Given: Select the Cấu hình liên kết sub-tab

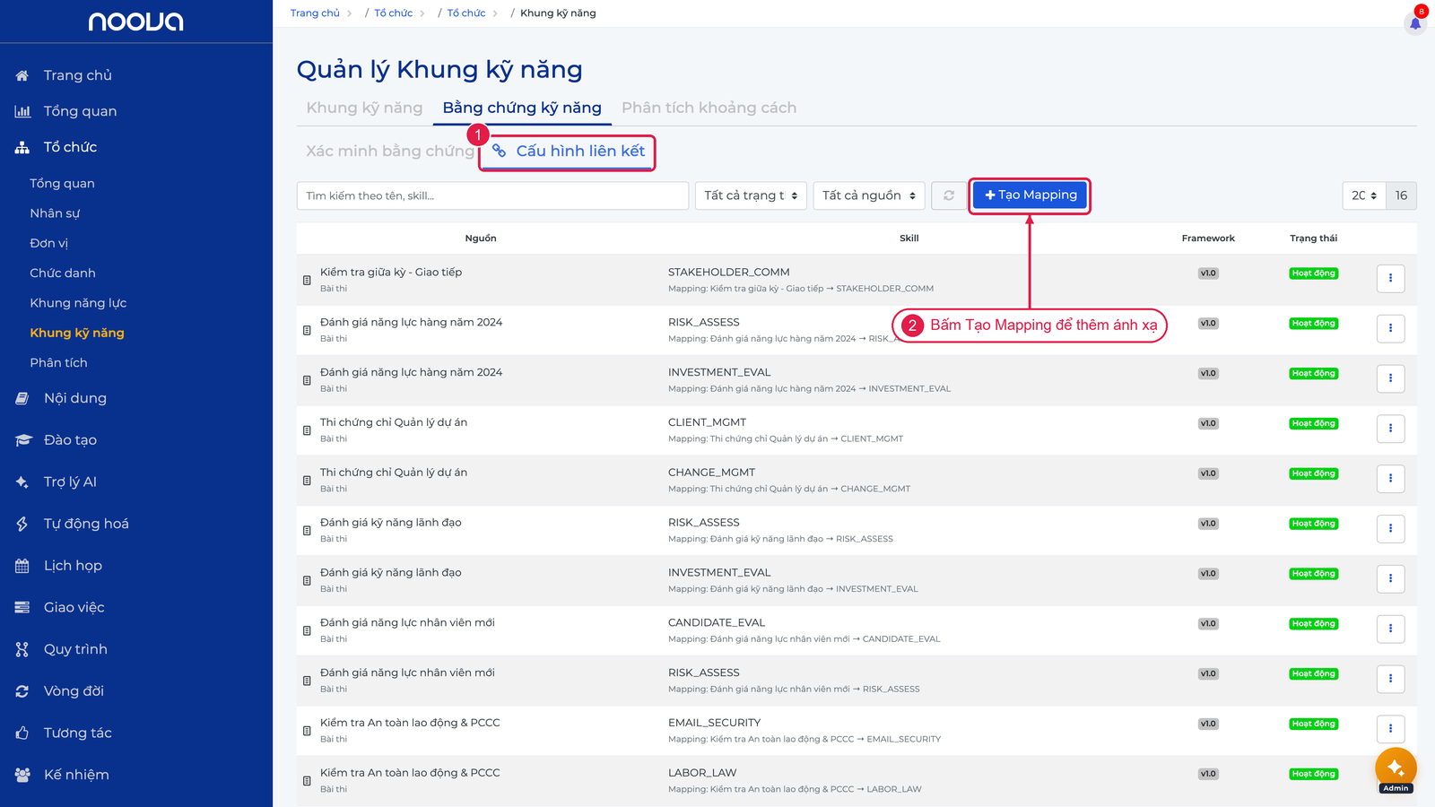Looking at the screenshot, I should (569, 151).
